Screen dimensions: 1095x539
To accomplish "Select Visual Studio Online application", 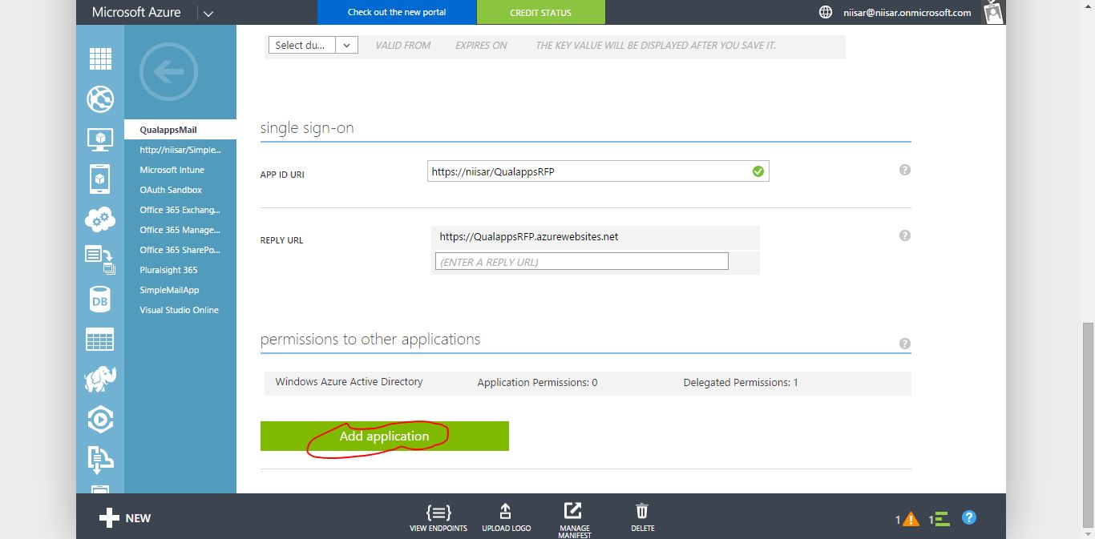I will [180, 310].
